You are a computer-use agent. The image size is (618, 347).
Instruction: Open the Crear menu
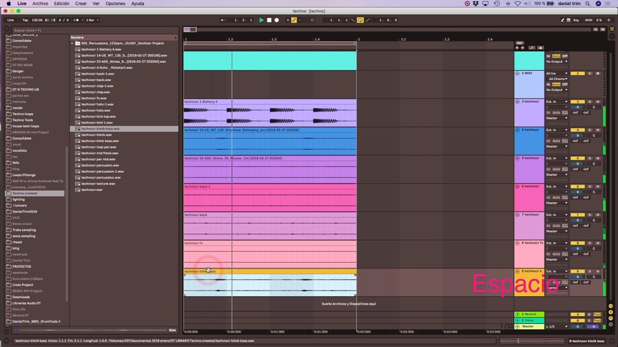(x=81, y=4)
